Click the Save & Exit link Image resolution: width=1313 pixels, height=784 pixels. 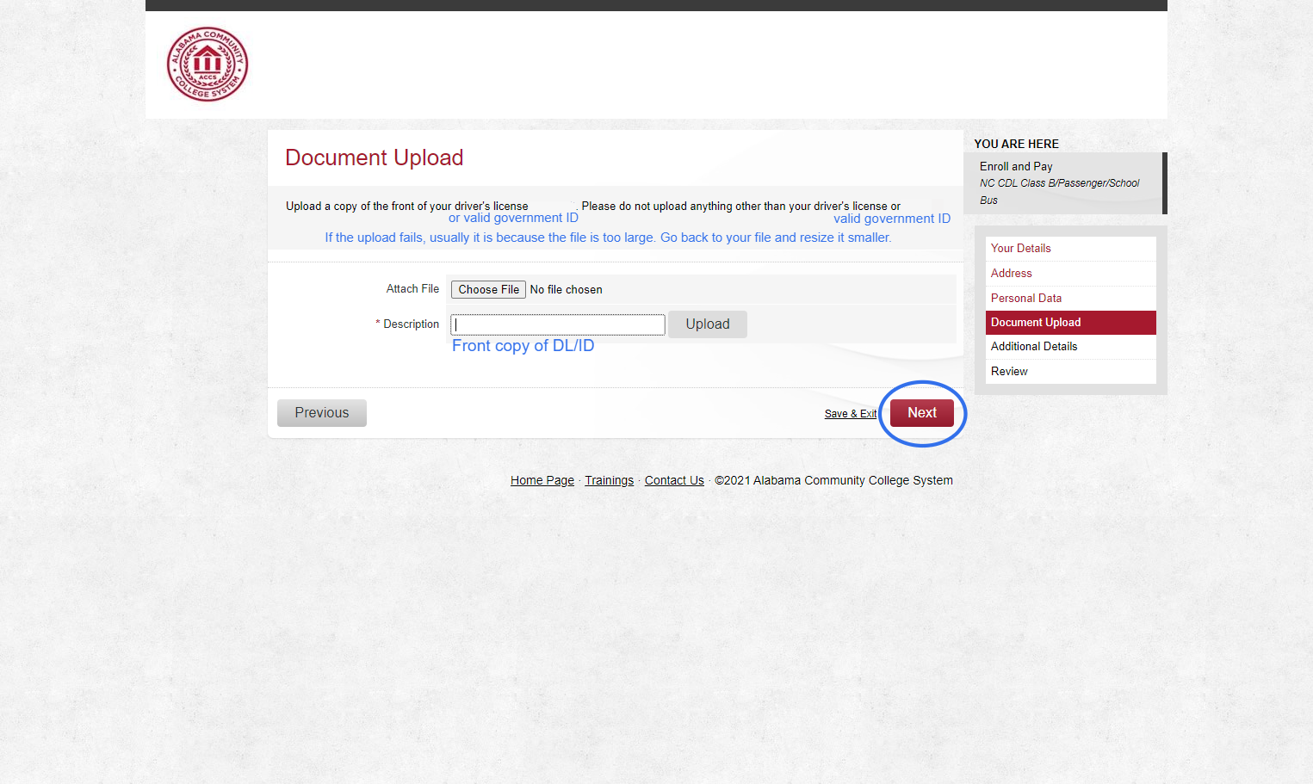pos(851,414)
